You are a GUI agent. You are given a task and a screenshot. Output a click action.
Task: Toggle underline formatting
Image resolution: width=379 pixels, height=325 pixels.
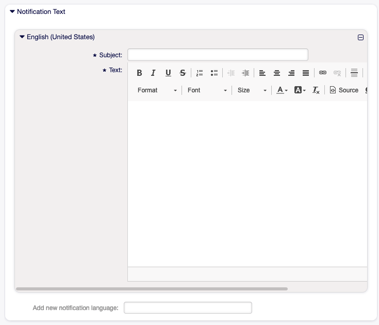pos(168,73)
